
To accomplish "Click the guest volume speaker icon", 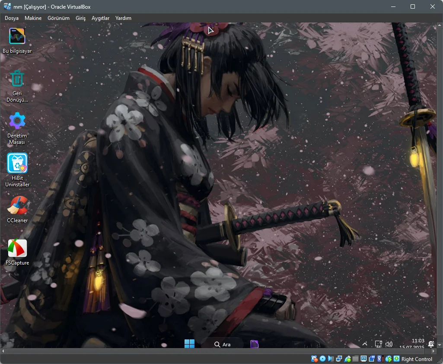I will (x=389, y=344).
